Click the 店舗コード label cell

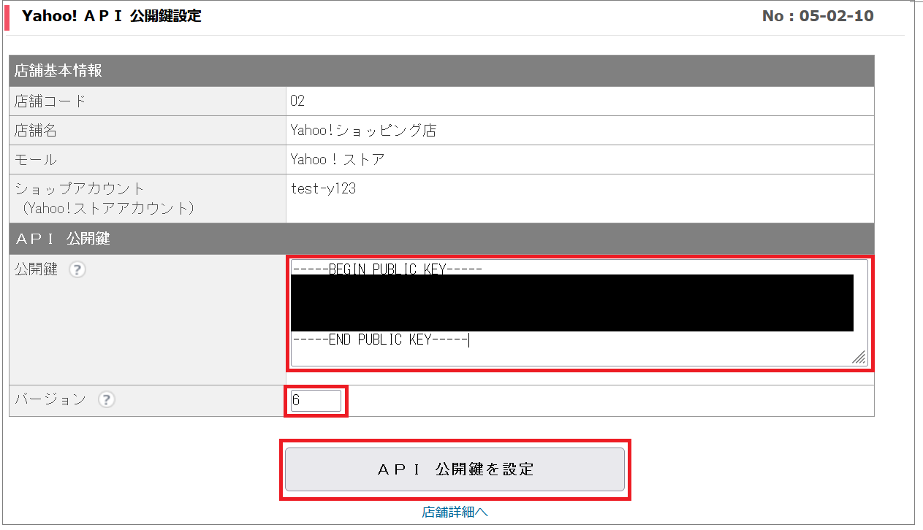(x=148, y=101)
